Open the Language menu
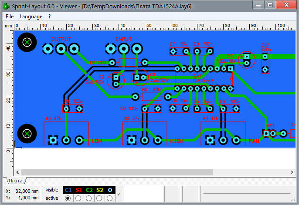 point(31,17)
